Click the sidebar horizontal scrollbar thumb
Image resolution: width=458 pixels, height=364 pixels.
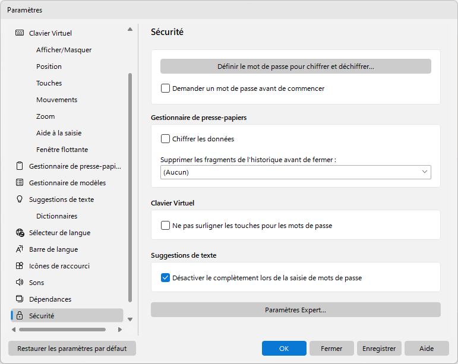(62, 330)
